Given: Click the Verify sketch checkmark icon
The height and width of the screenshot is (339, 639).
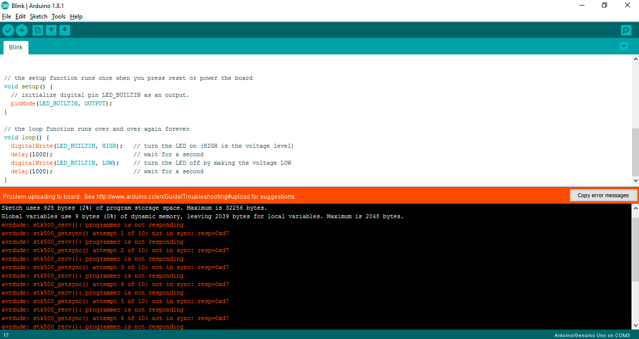Looking at the screenshot, I should [x=8, y=30].
